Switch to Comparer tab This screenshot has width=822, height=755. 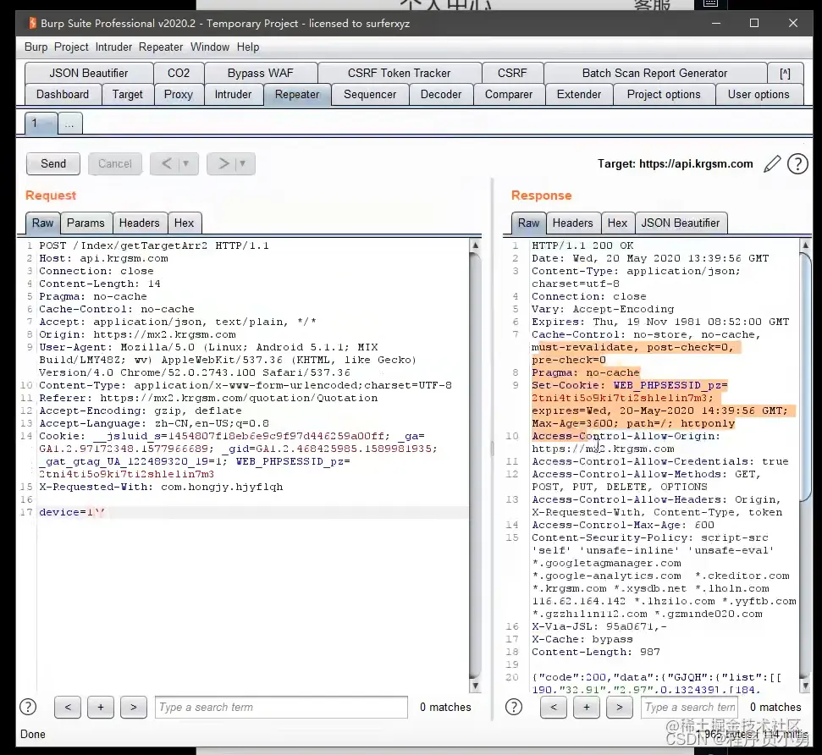coord(509,95)
